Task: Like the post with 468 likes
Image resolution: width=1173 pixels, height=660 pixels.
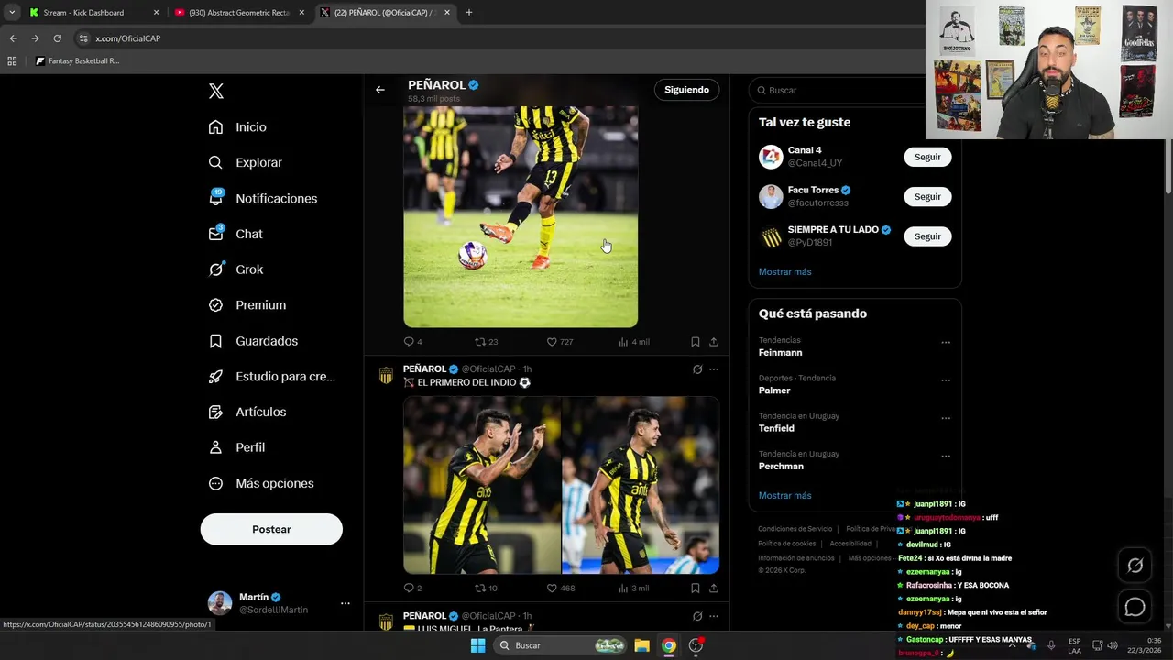Action: (559, 588)
